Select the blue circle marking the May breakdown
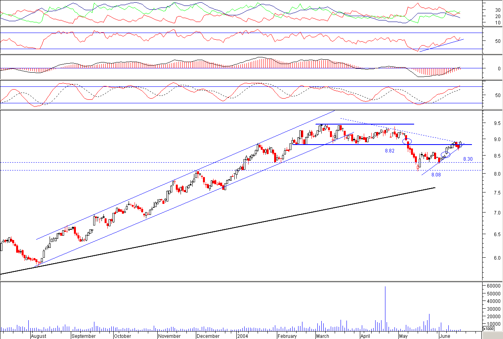The width and height of the screenshot is (503, 339). pos(408,141)
